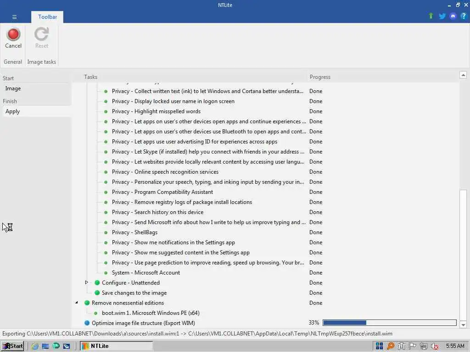The image size is (470, 352).
Task: Click the Export WIM progress bar
Action: [389, 323]
